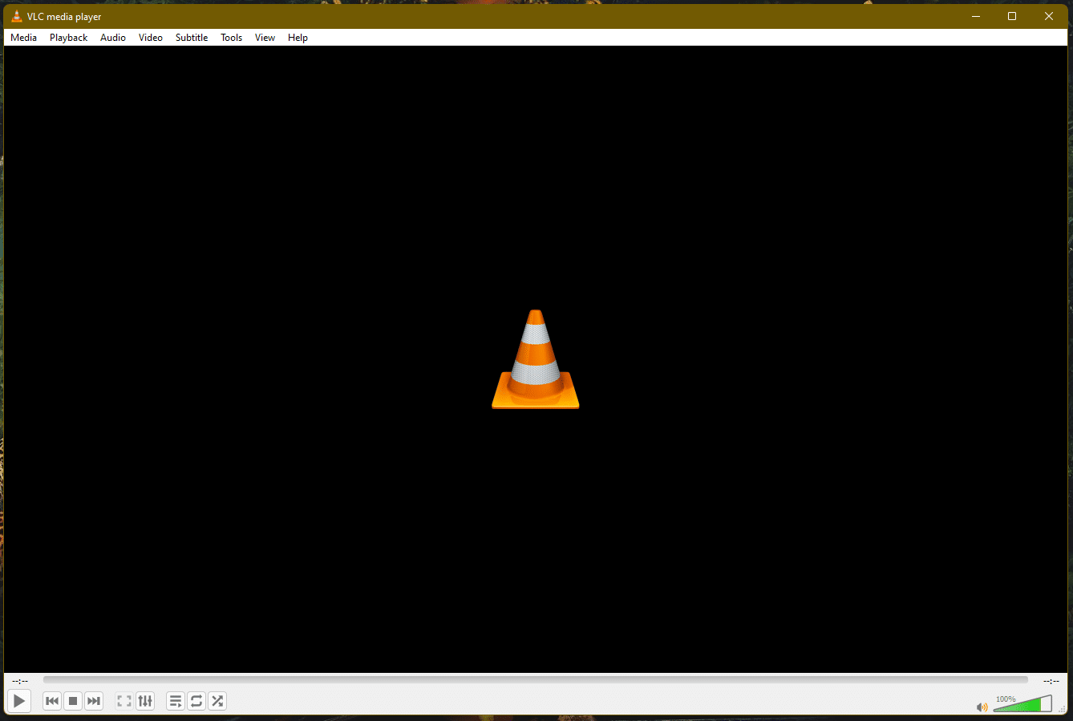Viewport: 1073px width, 721px height.
Task: Click the Next media icon
Action: click(93, 700)
